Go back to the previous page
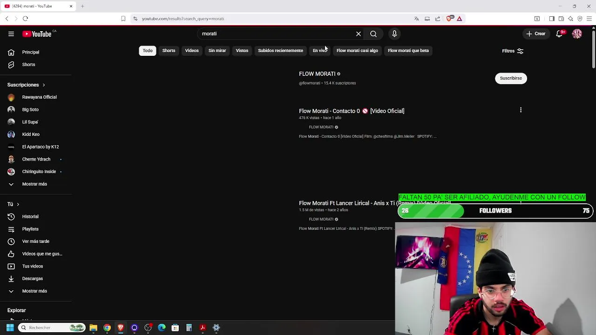Screen dimensions: 596x335 tap(7, 19)
